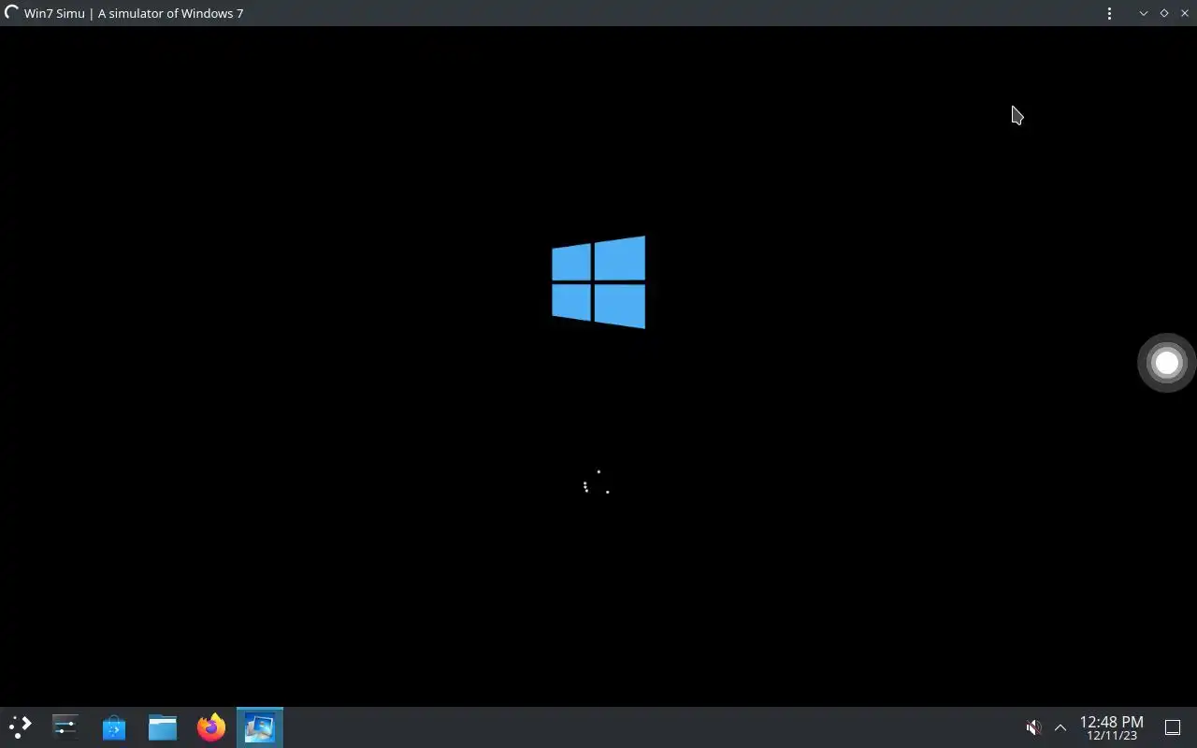
Task: Open the KDE application launcher
Action: pyautogui.click(x=21, y=726)
